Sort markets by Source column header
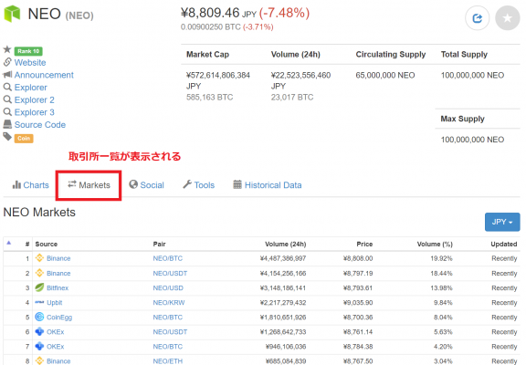The height and width of the screenshot is (365, 526). click(x=47, y=244)
